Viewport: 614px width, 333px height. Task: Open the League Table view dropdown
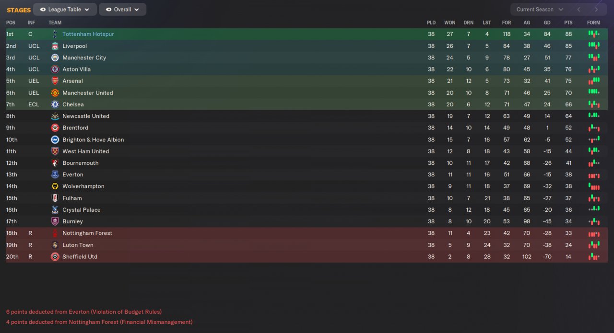coord(65,10)
